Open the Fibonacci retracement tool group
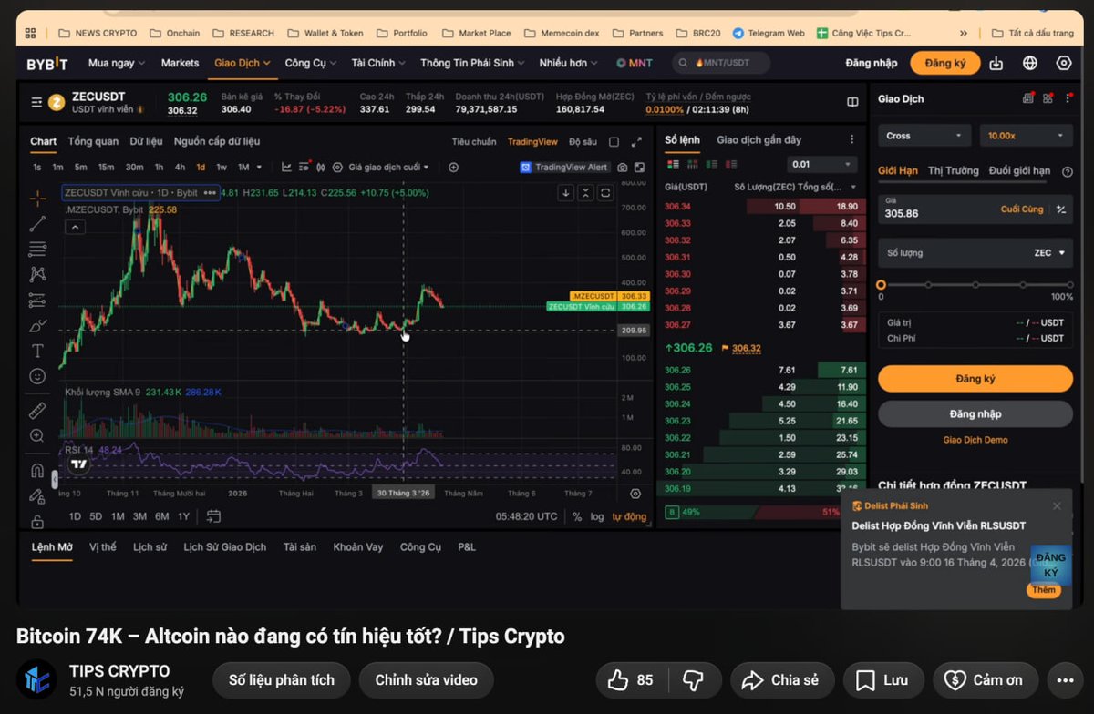1094x714 pixels. pyautogui.click(x=37, y=249)
